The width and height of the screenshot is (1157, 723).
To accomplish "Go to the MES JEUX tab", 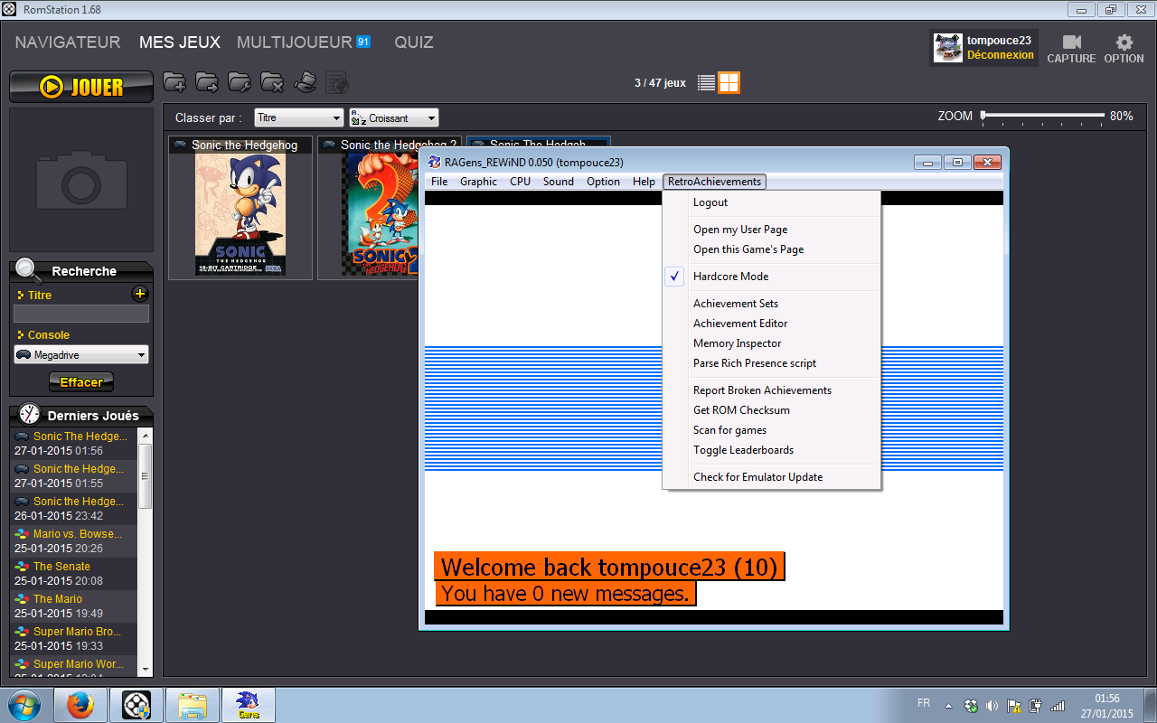I will (x=180, y=42).
